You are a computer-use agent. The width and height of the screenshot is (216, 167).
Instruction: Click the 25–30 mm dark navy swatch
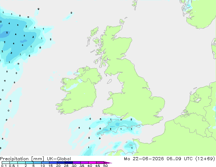[68, 163]
